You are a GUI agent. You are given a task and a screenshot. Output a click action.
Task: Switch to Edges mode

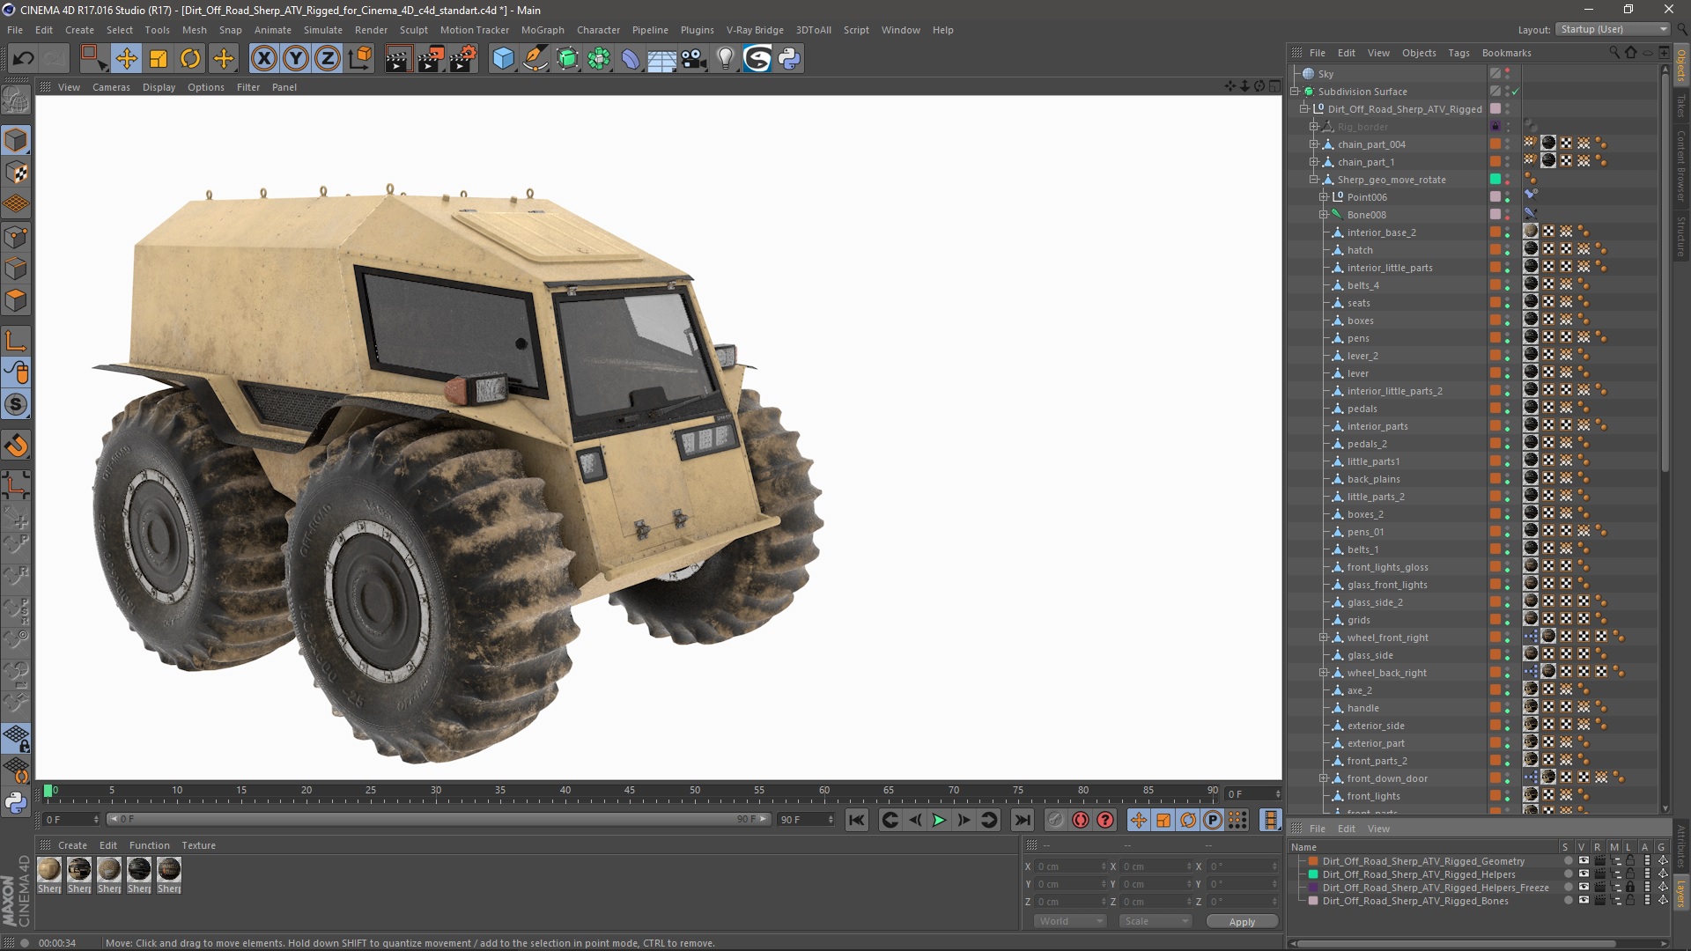pos(16,269)
